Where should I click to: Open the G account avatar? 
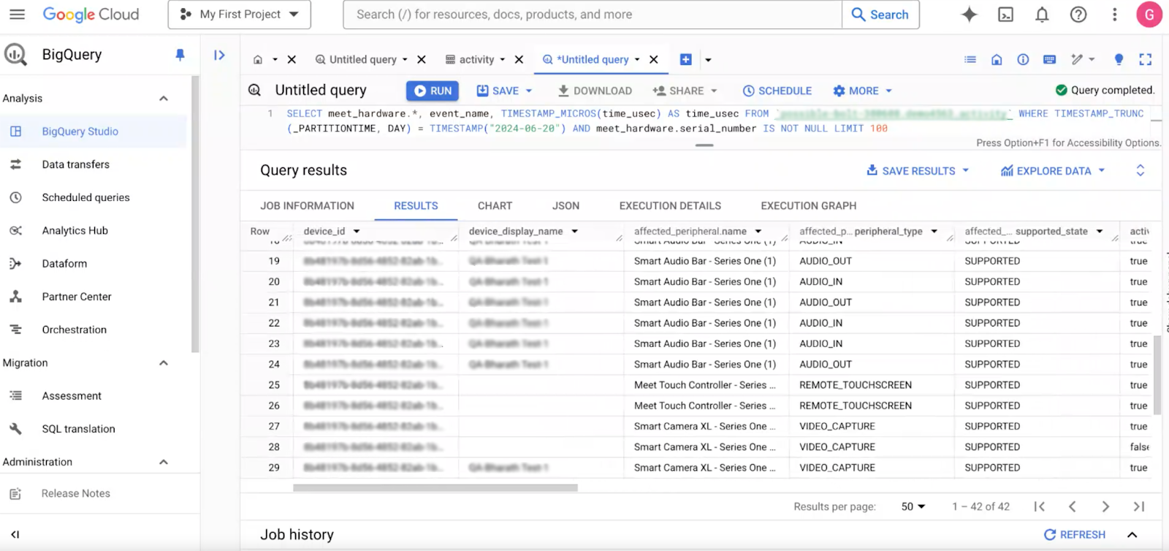[1149, 15]
